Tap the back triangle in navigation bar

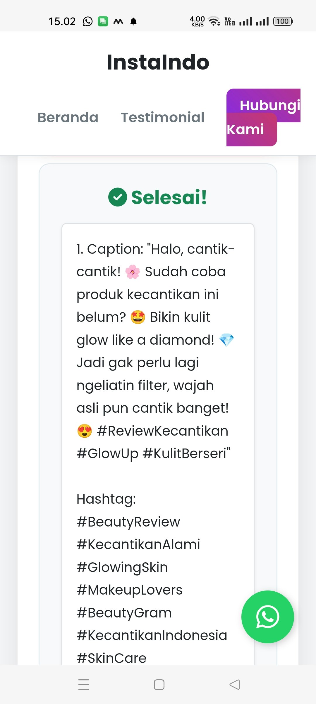[x=234, y=684]
